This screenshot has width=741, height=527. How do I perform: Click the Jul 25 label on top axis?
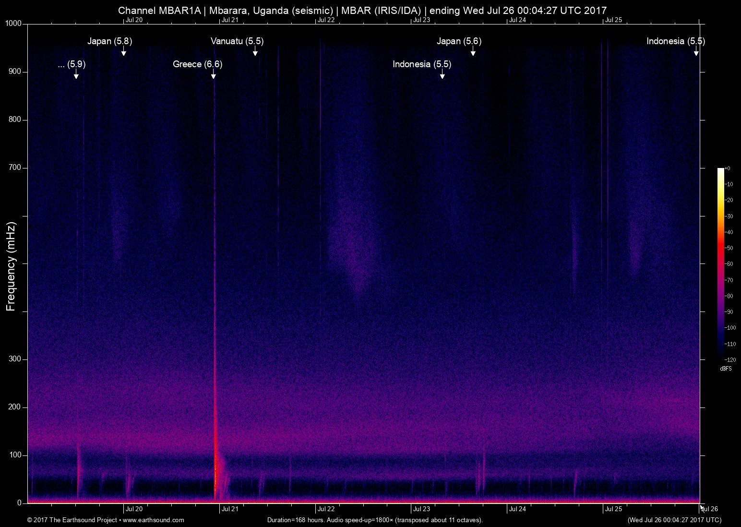613,21
